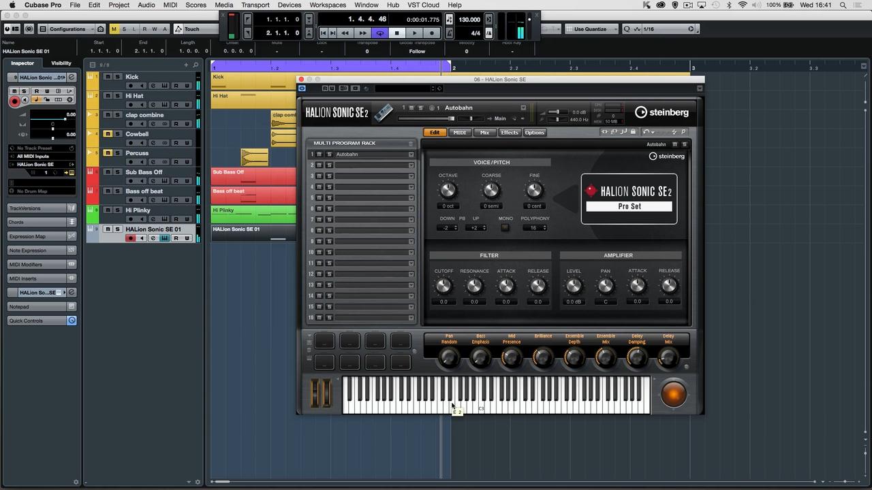Open the Quick Controls section icon
Image resolution: width=872 pixels, height=490 pixels.
pos(72,321)
